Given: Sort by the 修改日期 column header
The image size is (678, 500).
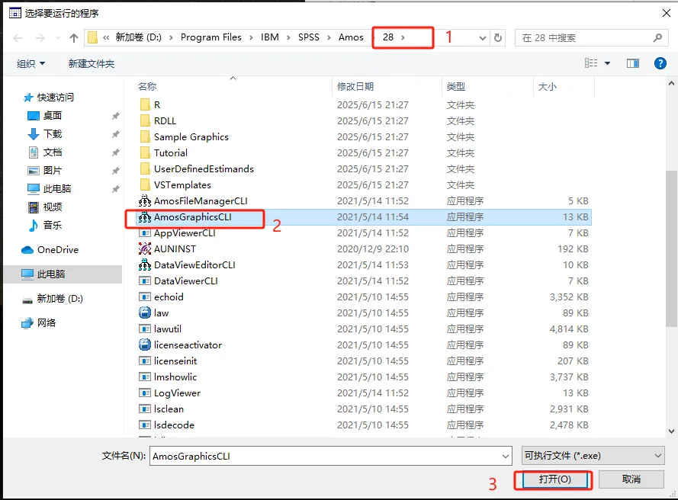Looking at the screenshot, I should point(355,86).
